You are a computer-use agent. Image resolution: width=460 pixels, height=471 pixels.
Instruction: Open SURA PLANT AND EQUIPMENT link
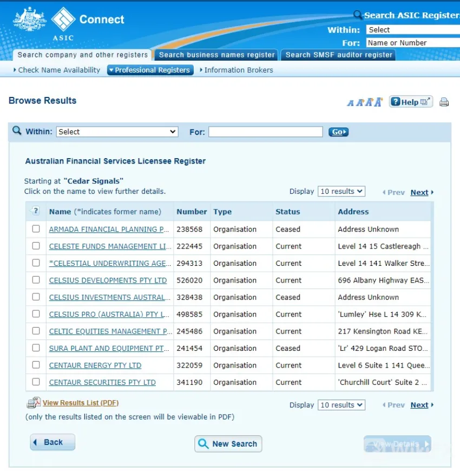109,348
